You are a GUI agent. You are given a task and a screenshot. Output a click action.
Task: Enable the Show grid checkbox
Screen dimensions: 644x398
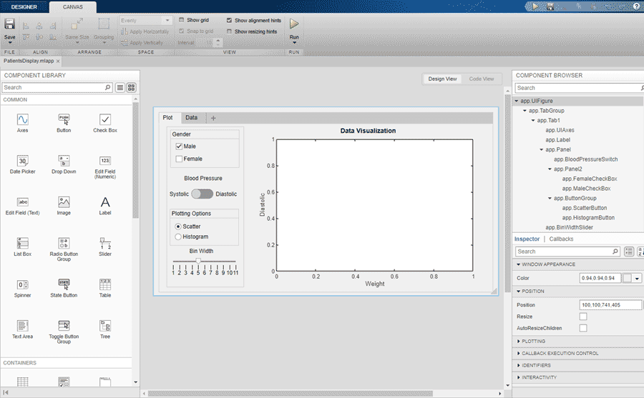click(182, 20)
